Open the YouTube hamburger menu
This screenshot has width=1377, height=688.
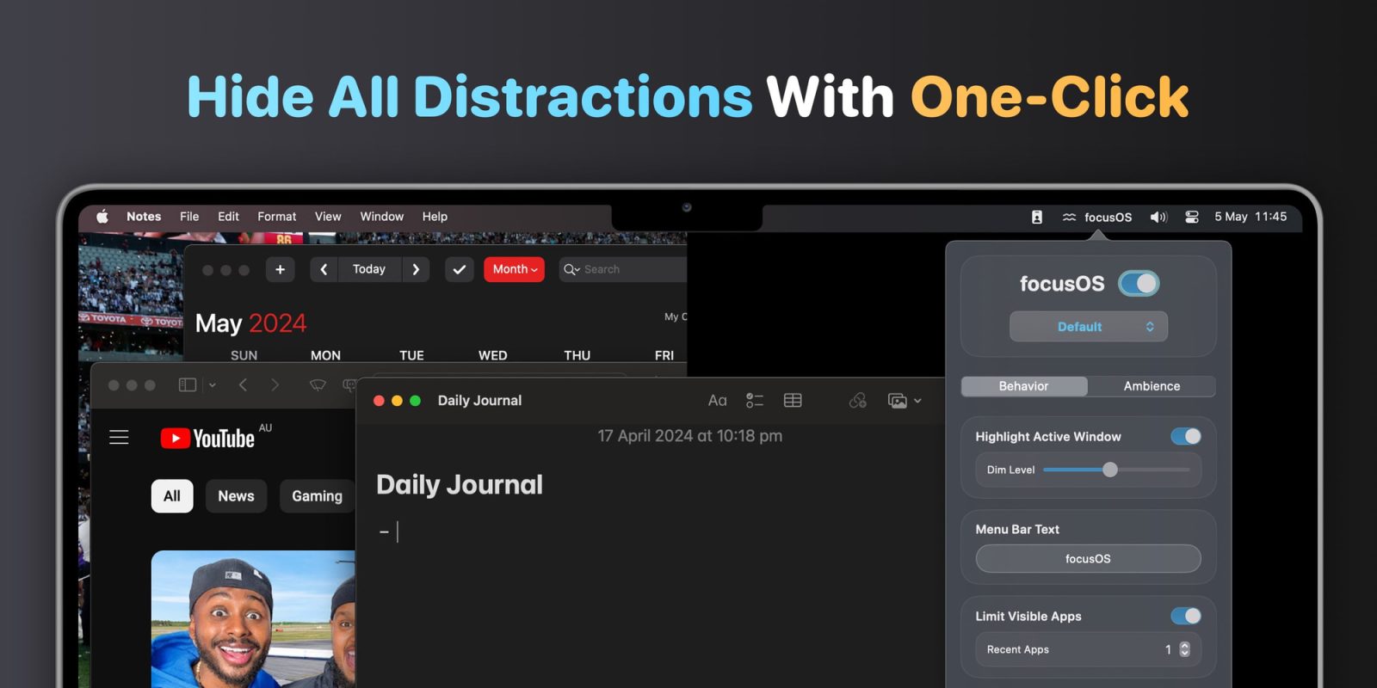pos(119,438)
